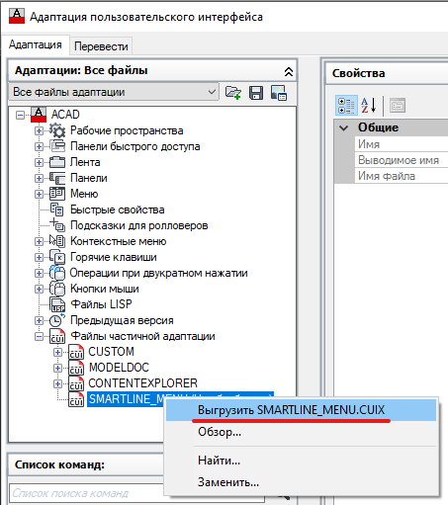The width and height of the screenshot is (448, 505).
Task: Click the gear icon for Рабочие пространства
Action: pos(57,130)
